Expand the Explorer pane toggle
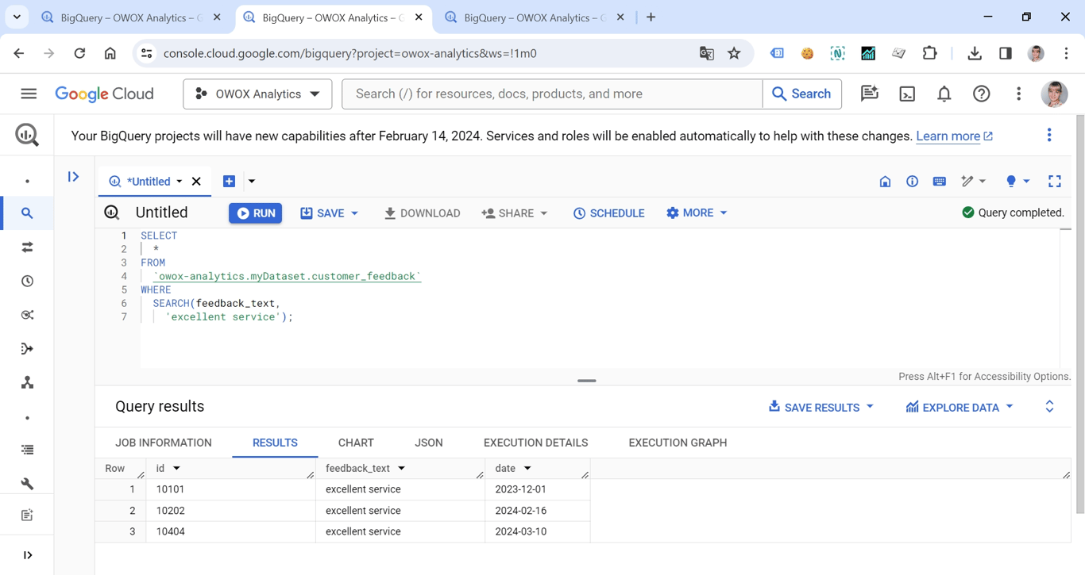Viewport: 1085px width, 575px height. [73, 177]
